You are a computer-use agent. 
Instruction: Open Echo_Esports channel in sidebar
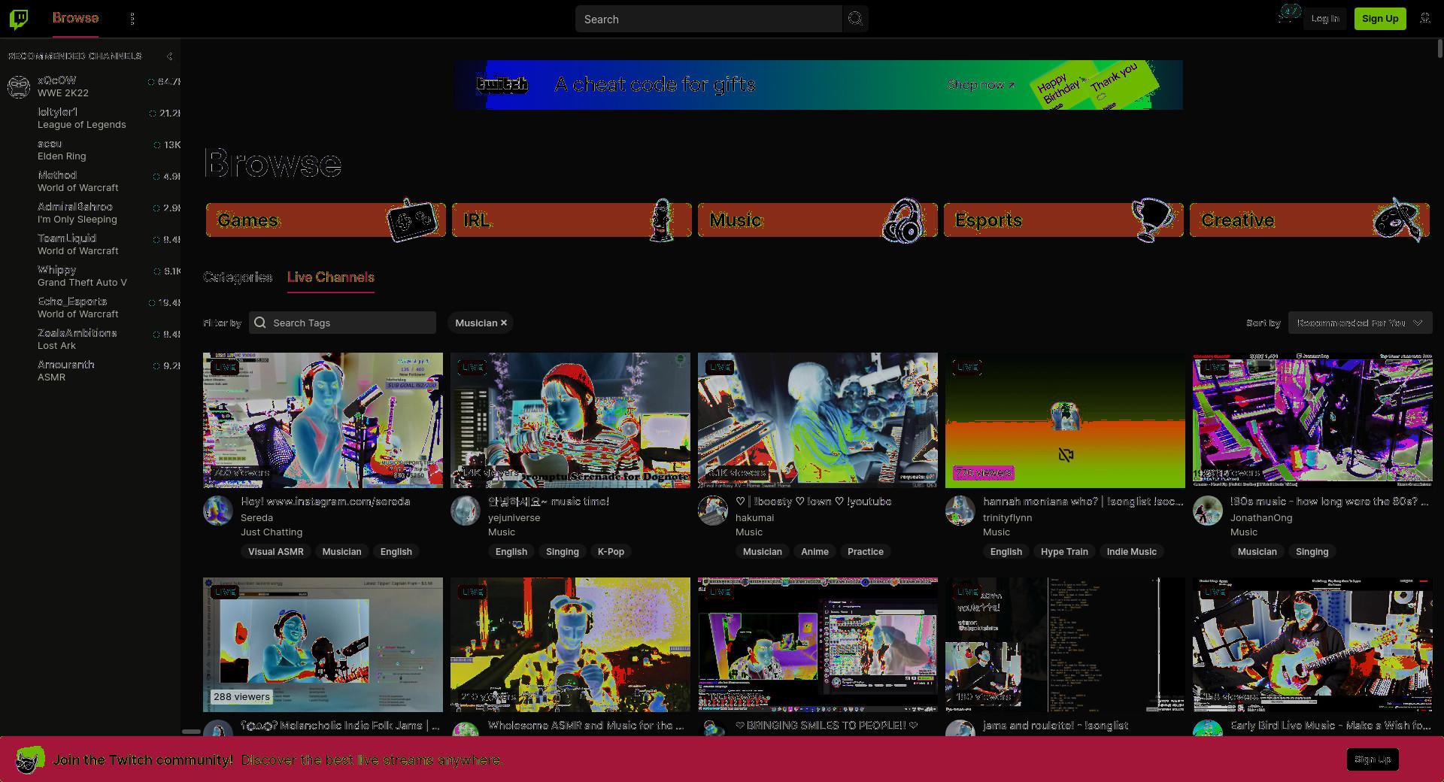click(90, 308)
